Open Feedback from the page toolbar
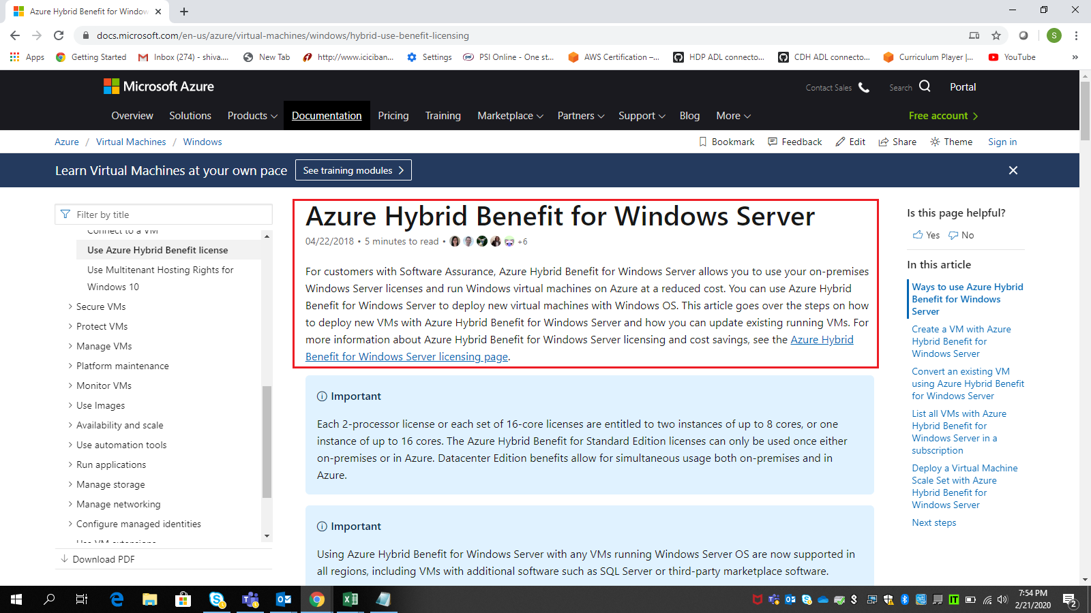This screenshot has width=1091, height=613. click(795, 142)
